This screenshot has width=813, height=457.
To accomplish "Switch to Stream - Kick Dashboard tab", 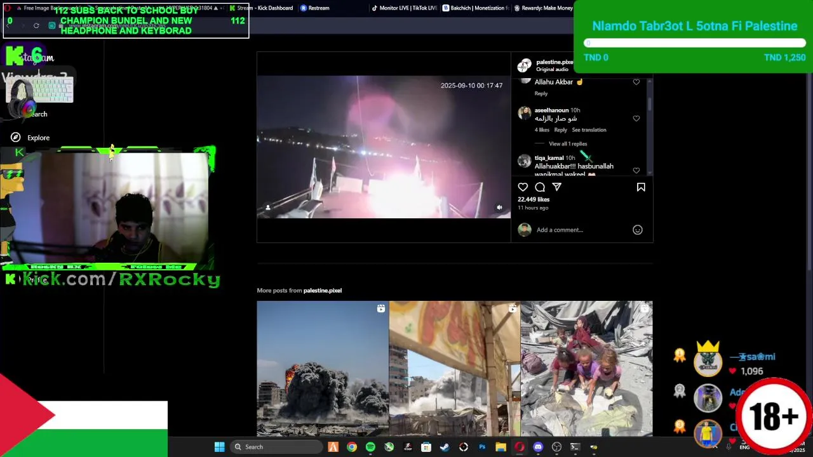I will (x=262, y=8).
